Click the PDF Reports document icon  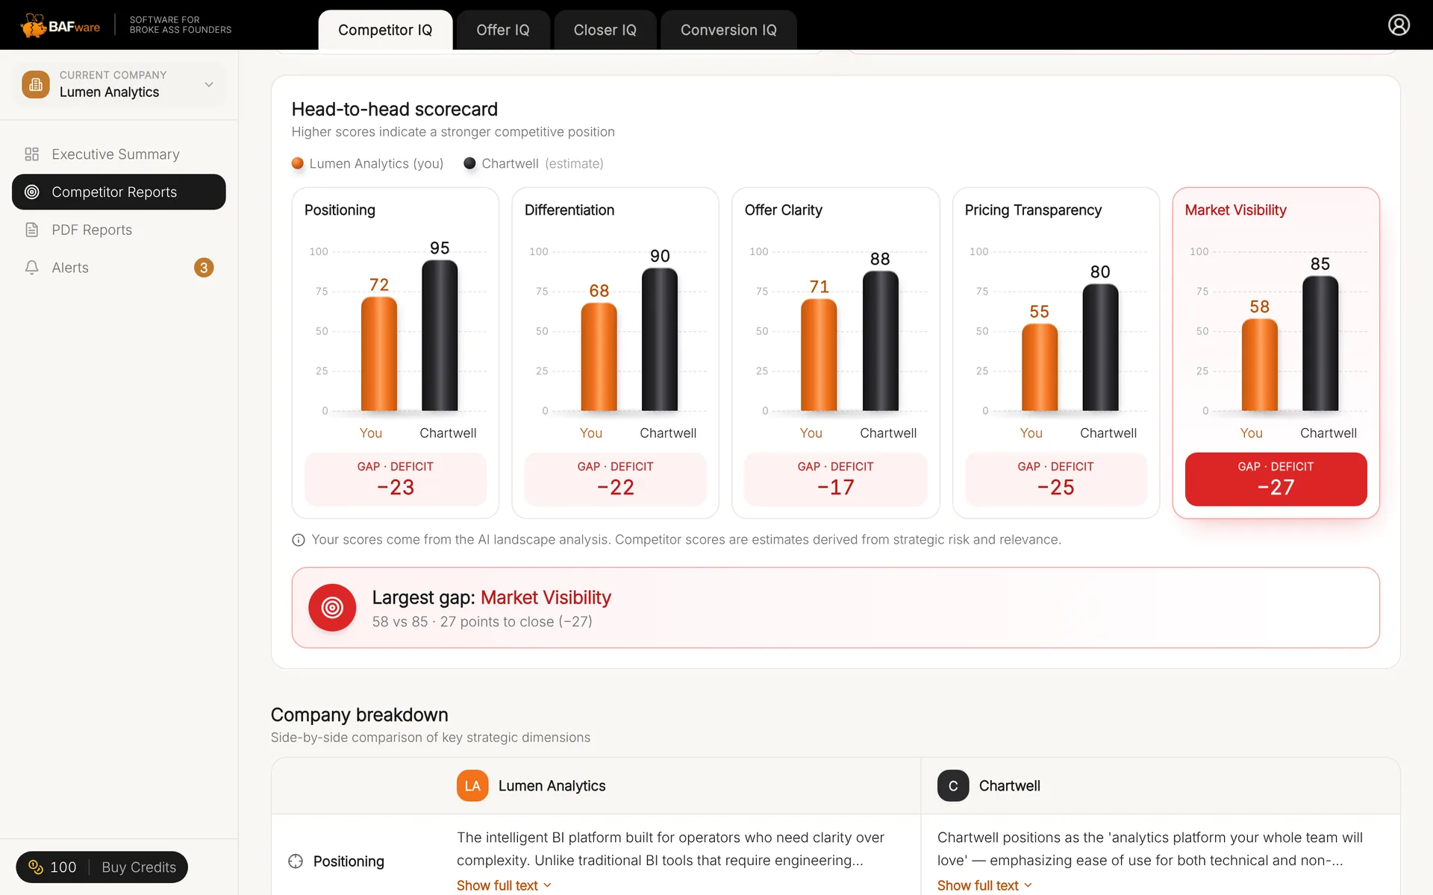coord(31,230)
